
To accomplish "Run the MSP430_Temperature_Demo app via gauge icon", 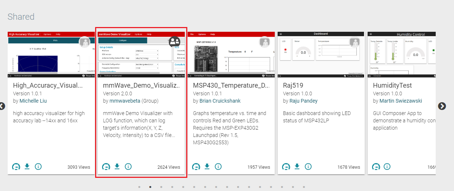I will [x=196, y=167].
